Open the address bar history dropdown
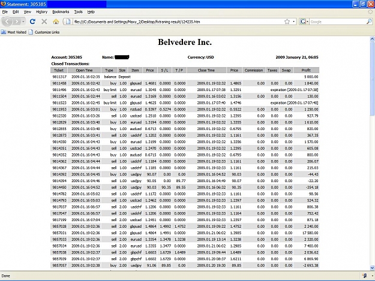The width and height of the screenshot is (375, 281). [x=293, y=22]
